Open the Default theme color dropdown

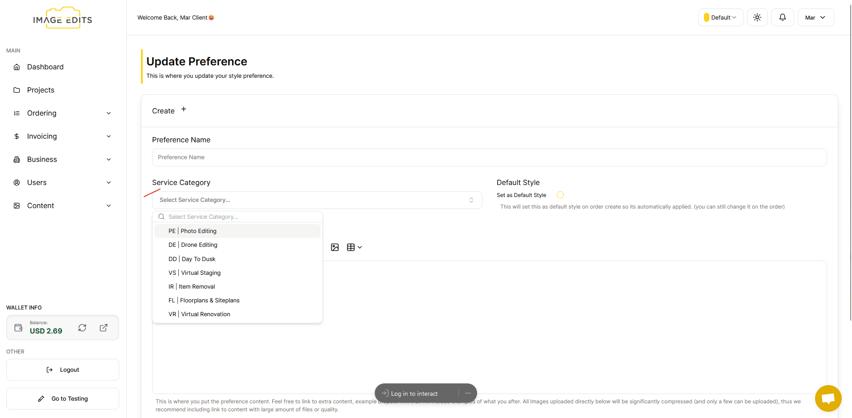(x=720, y=17)
